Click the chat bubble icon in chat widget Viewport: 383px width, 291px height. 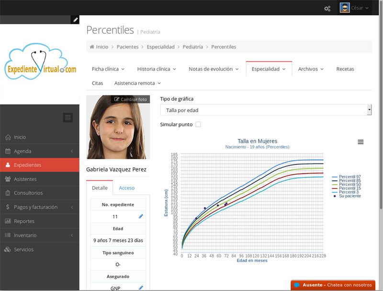[297, 285]
